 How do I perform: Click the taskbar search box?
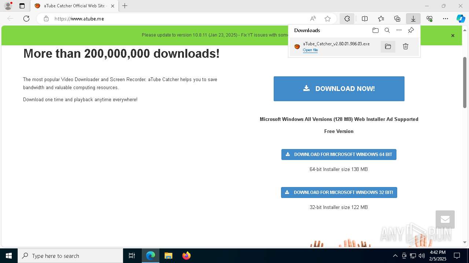(x=70, y=256)
